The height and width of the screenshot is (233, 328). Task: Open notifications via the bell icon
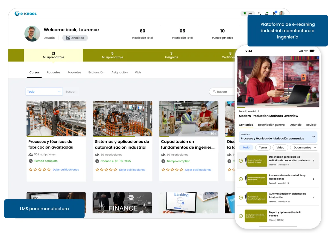[267, 13]
